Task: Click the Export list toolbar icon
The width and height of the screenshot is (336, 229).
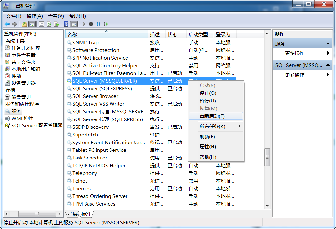Action: (56, 24)
